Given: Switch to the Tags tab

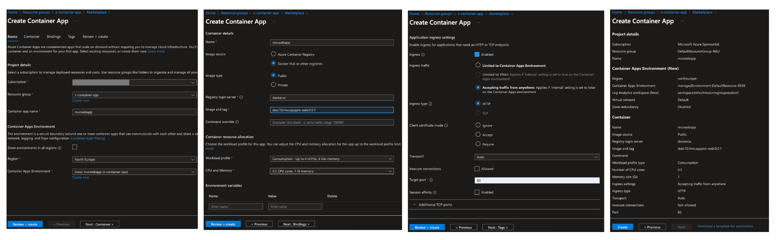Looking at the screenshot, I should tap(71, 37).
